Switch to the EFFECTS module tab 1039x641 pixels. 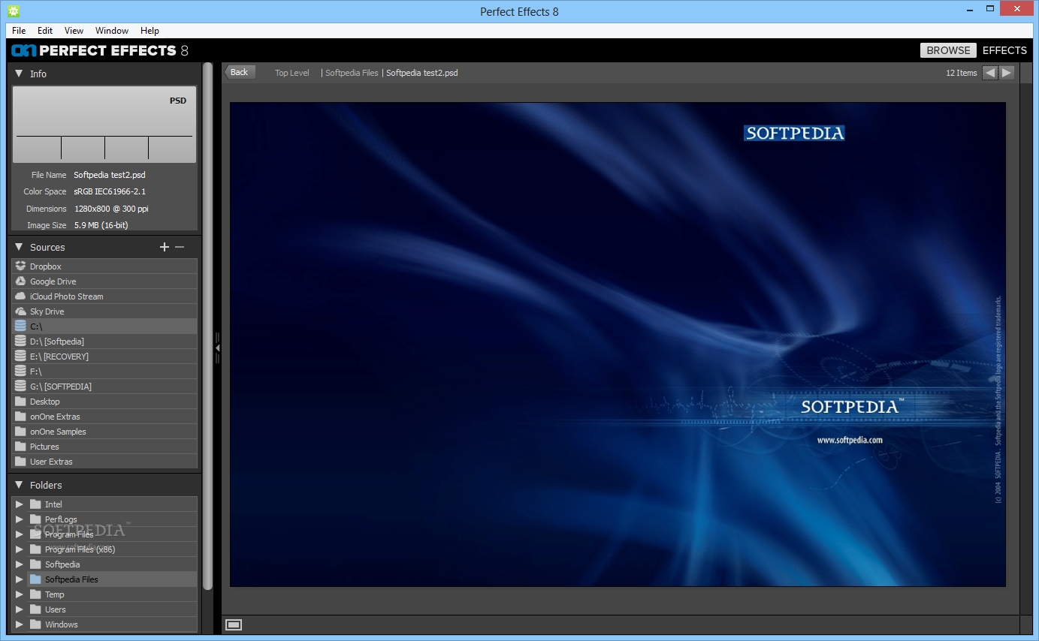1004,50
